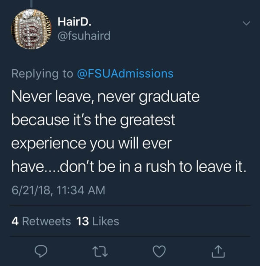The width and height of the screenshot is (260, 266).
Task: Tap the 'Never leave, never graduate' line
Action: coord(105,97)
